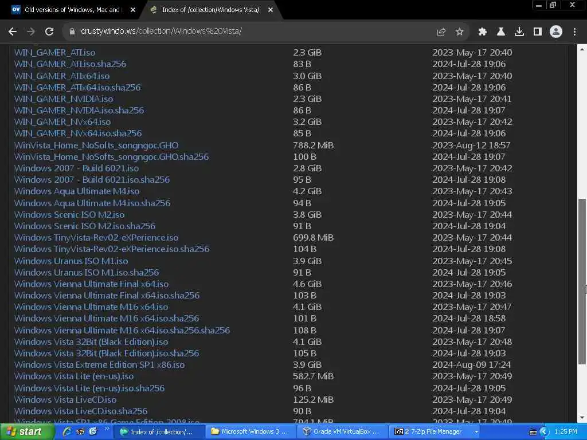Open Windows Vista LiveCD.iso.sha256 link
Viewport: 587px width, 440px height.
81,411
